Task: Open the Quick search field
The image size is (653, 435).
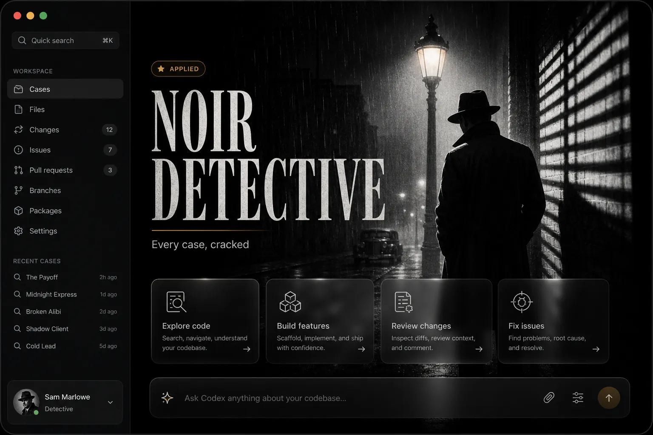Action: click(x=65, y=40)
